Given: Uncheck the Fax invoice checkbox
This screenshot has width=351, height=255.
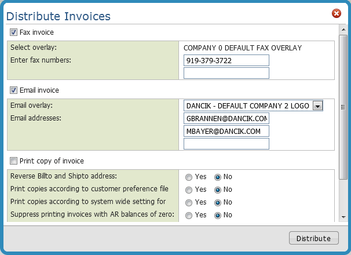Looking at the screenshot, I should coord(14,32).
